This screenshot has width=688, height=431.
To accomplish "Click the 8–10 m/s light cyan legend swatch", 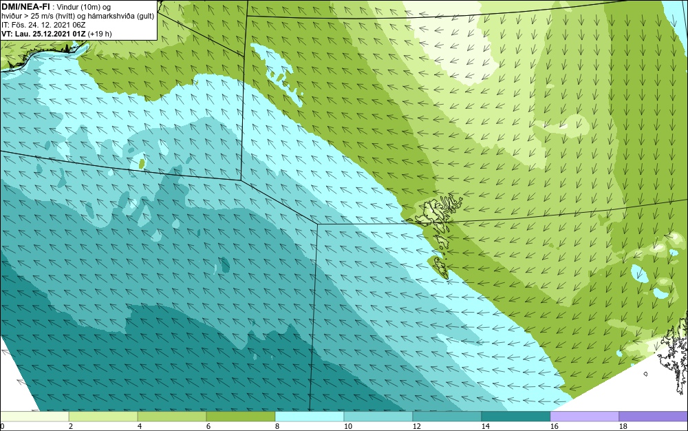I will coord(310,416).
